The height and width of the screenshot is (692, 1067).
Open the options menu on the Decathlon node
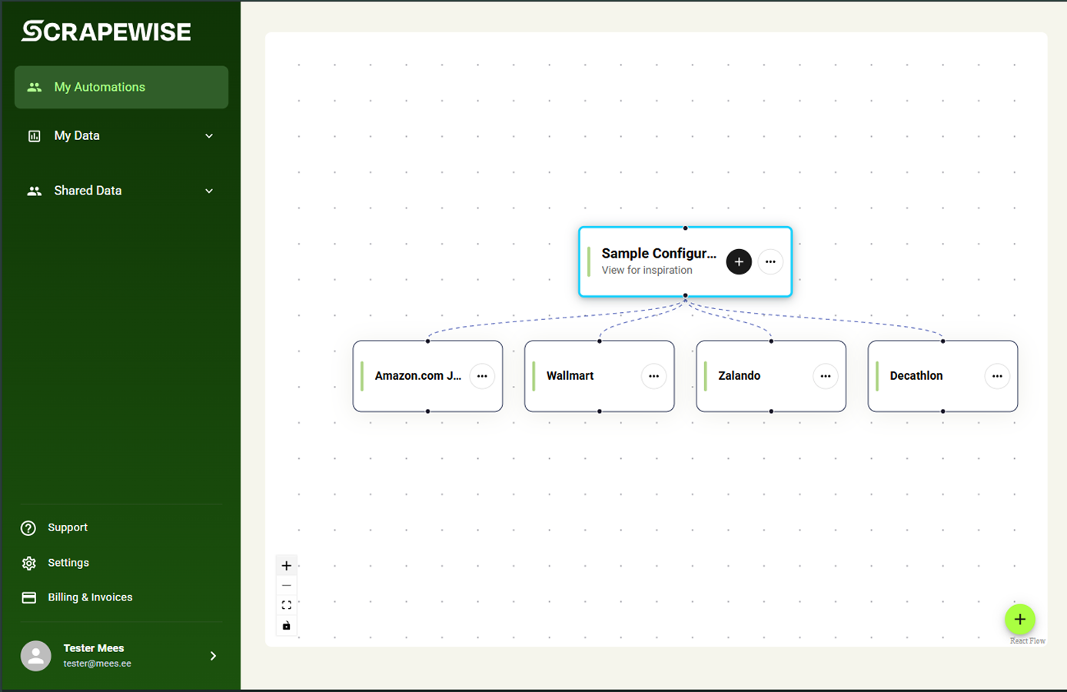(997, 376)
